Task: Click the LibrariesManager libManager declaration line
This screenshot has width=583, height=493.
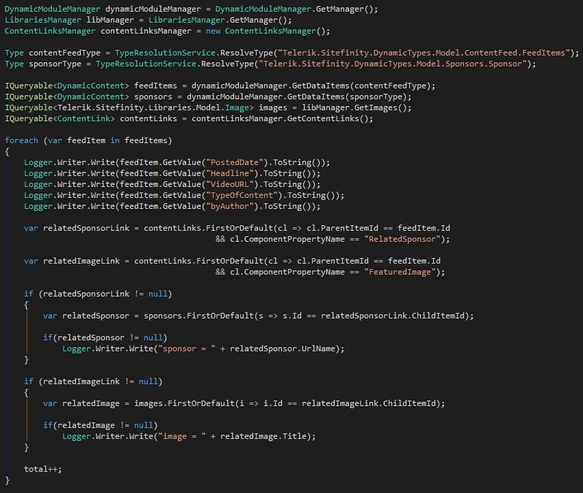Action: 148,20
